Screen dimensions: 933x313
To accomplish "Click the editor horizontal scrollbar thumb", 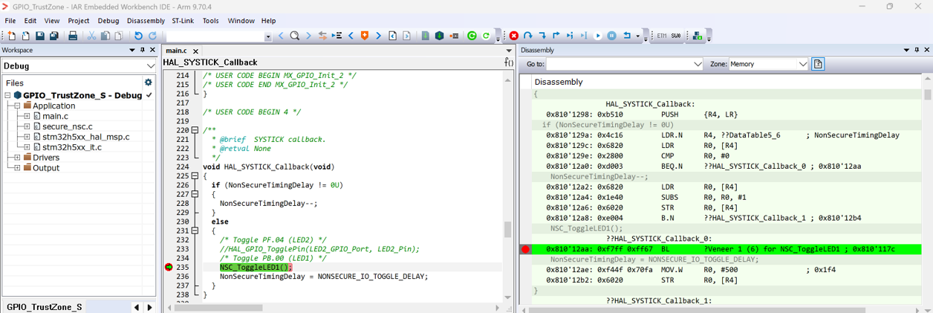I will coord(218,308).
